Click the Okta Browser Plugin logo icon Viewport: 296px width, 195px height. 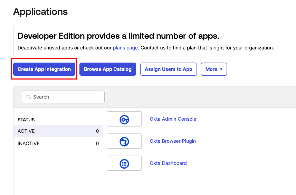point(124,141)
